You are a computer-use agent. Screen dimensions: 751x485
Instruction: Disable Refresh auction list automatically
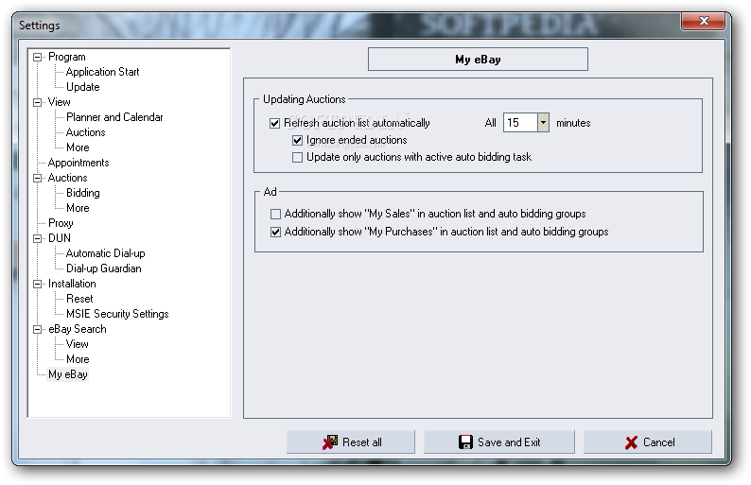tap(274, 123)
